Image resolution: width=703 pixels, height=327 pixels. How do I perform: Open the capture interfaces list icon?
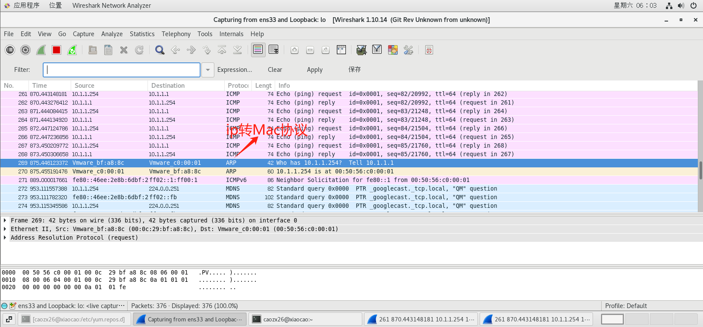(10, 50)
